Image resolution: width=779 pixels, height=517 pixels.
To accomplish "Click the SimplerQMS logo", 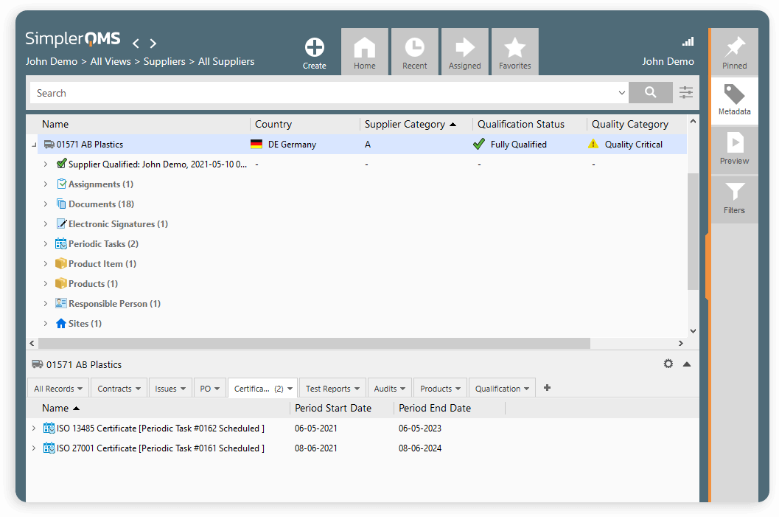I will 72,38.
